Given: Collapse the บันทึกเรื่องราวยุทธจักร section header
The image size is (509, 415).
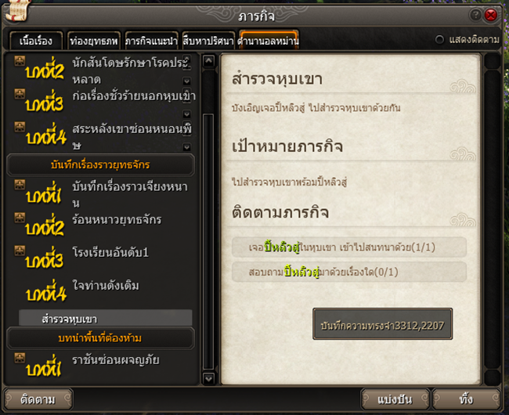Looking at the screenshot, I should pyautogui.click(x=100, y=165).
